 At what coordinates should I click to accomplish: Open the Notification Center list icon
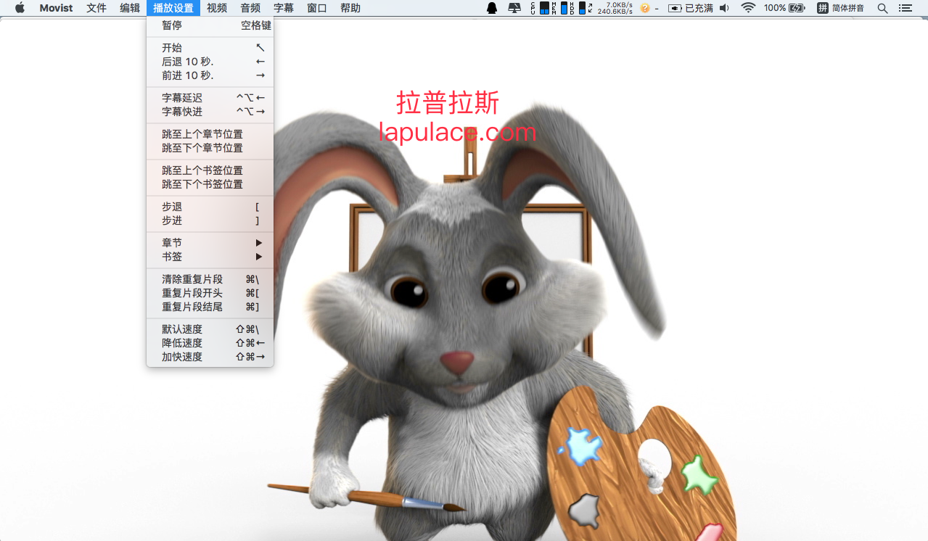pyautogui.click(x=905, y=8)
